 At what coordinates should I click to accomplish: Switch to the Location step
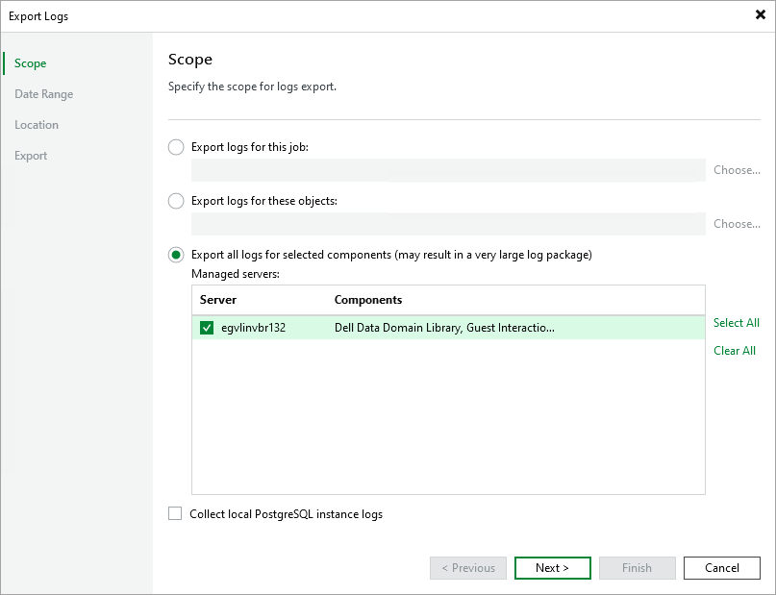37,125
